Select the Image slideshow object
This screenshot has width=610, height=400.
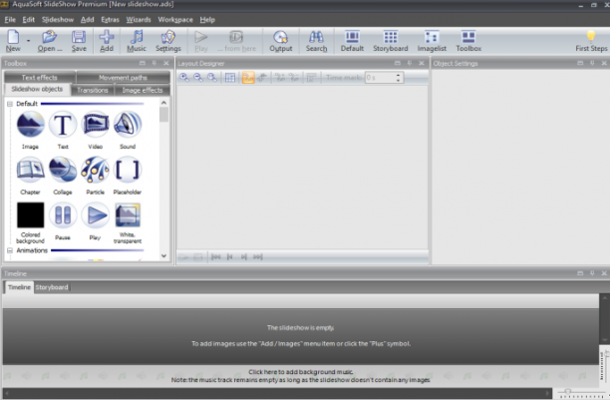(x=30, y=125)
